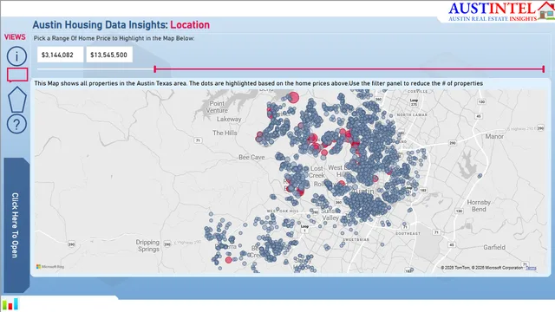Click the right handle of price slider
Viewport: 555px width, 312px height.
(544, 69)
